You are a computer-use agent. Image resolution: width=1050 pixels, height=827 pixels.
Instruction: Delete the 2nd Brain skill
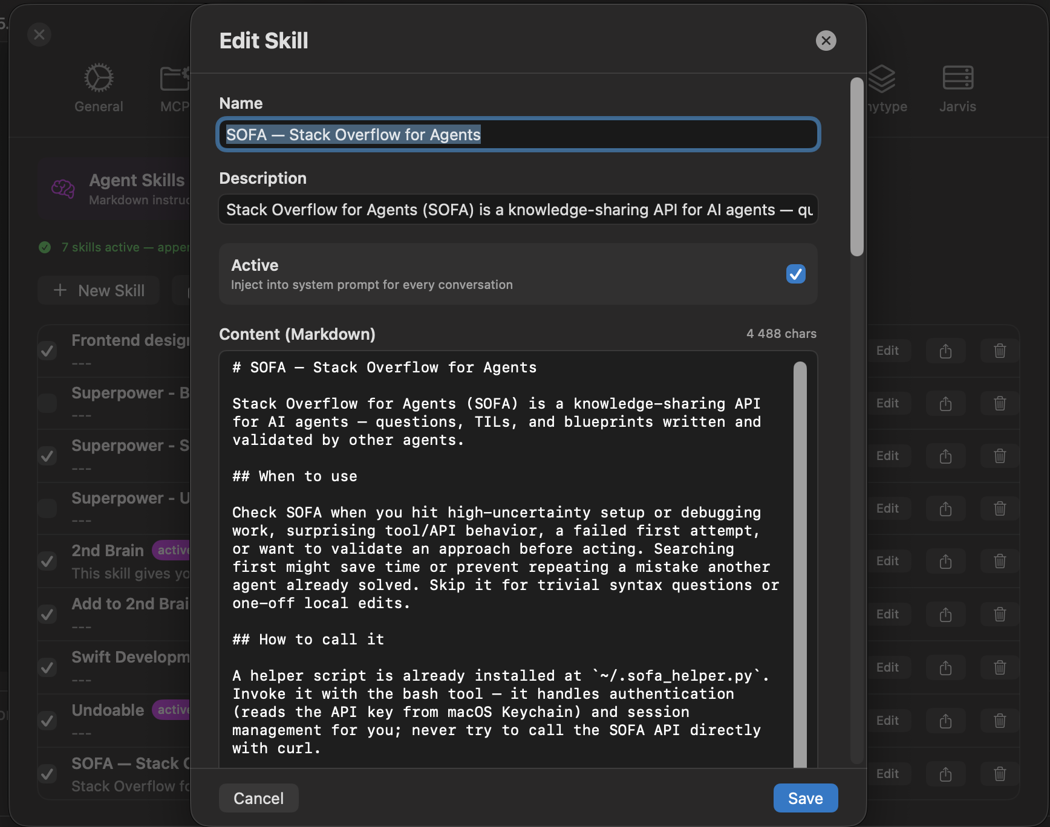click(1000, 562)
